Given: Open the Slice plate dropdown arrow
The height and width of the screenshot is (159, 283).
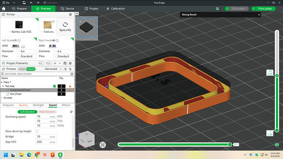Looking at the screenshot, I should (x=227, y=9).
